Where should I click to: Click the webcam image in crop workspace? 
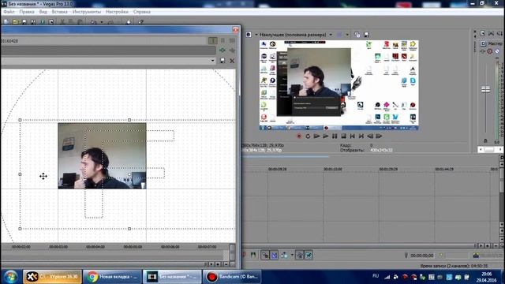(102, 156)
